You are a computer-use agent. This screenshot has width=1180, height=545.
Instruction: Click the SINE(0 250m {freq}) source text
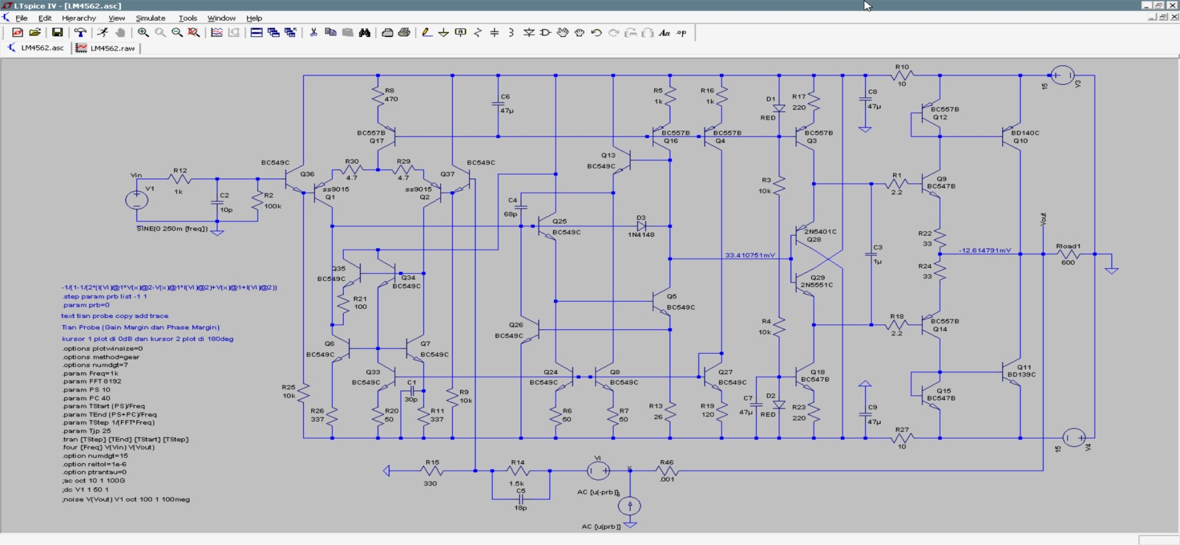pos(172,229)
